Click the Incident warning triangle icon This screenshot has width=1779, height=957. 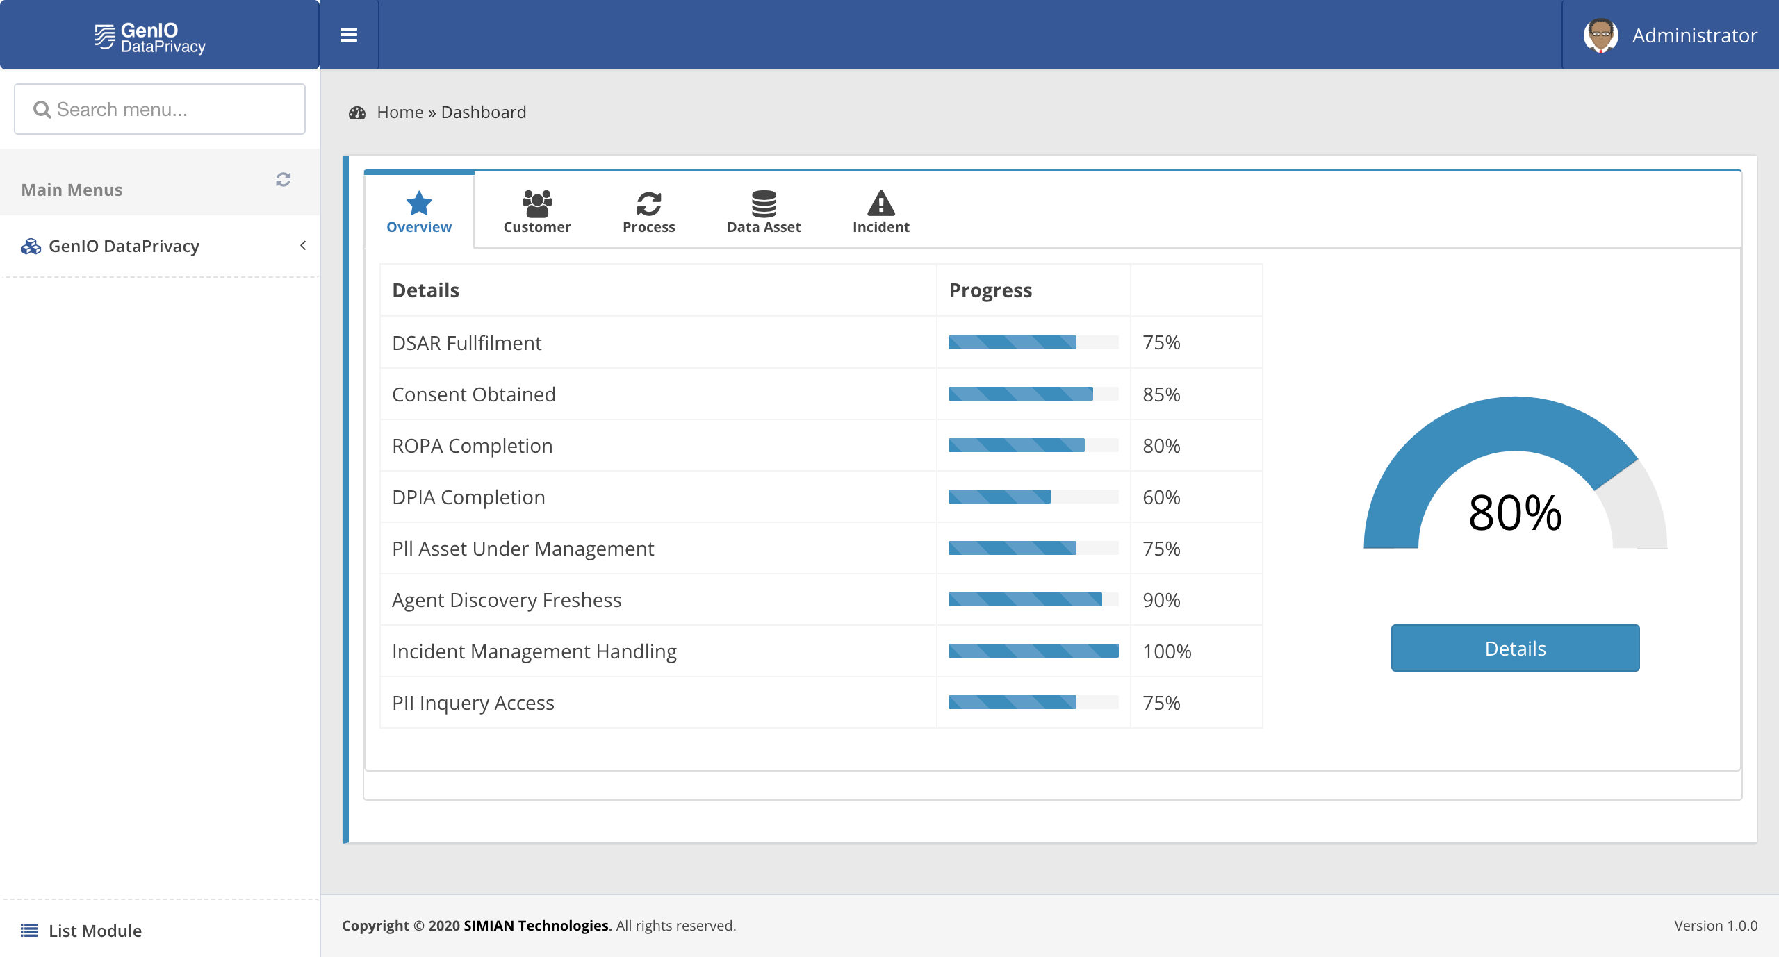[x=880, y=203]
